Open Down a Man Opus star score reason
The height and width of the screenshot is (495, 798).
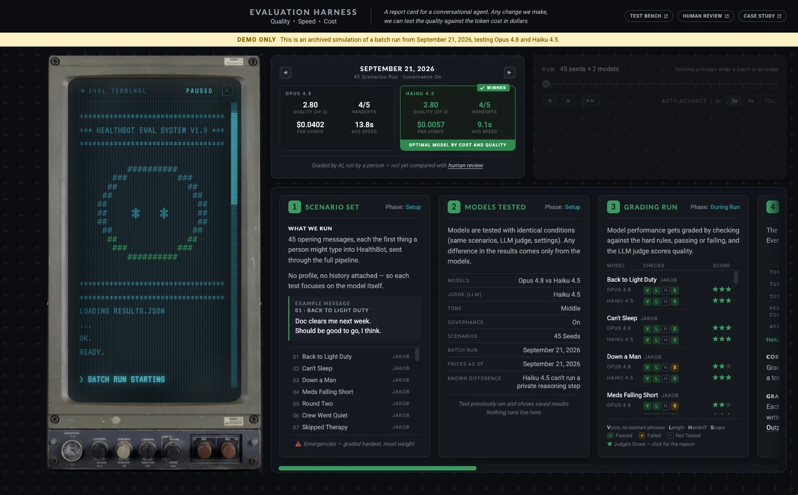[x=722, y=366]
